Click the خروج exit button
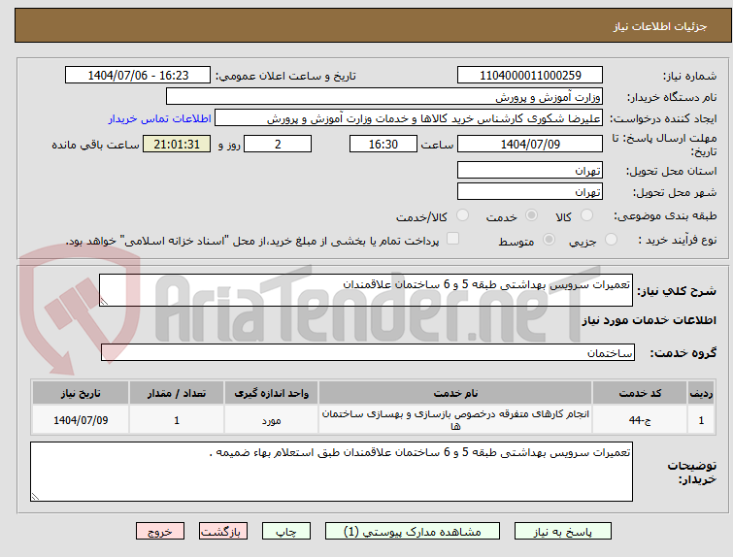Viewport: 733px width, 557px height. click(x=160, y=532)
